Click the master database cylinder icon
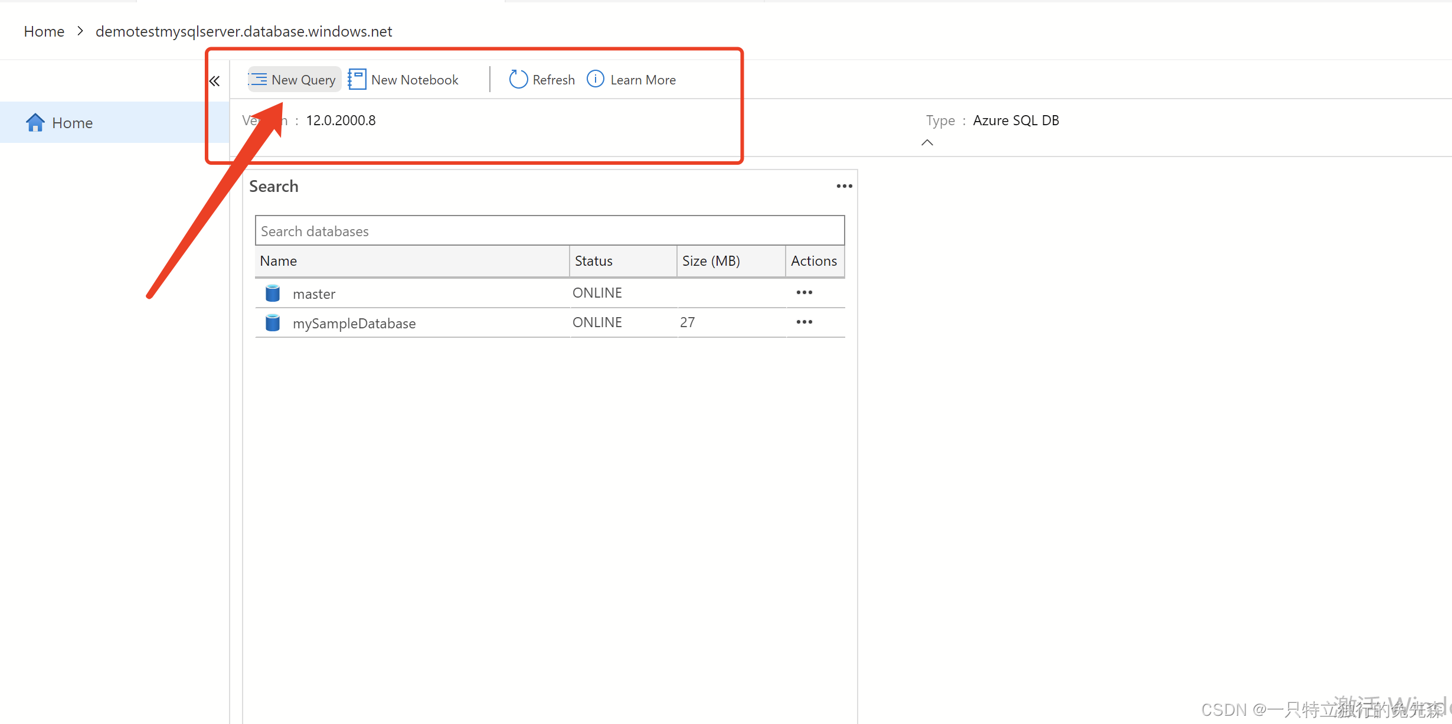 click(272, 293)
